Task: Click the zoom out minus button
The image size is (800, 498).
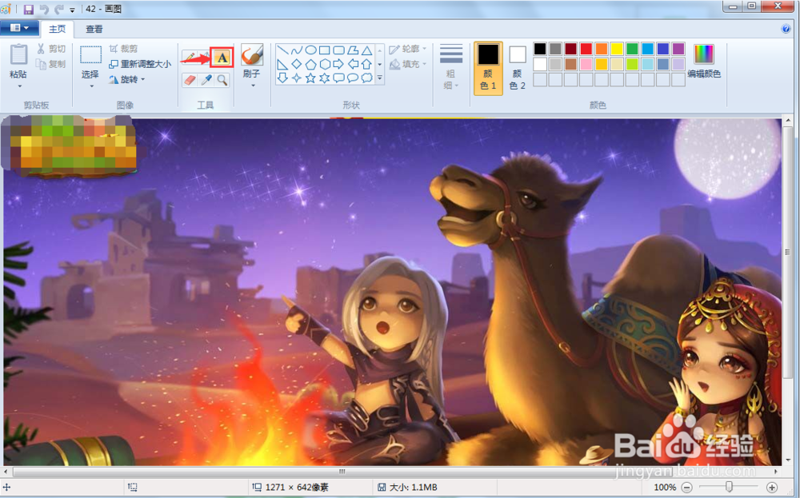Action: (x=687, y=488)
